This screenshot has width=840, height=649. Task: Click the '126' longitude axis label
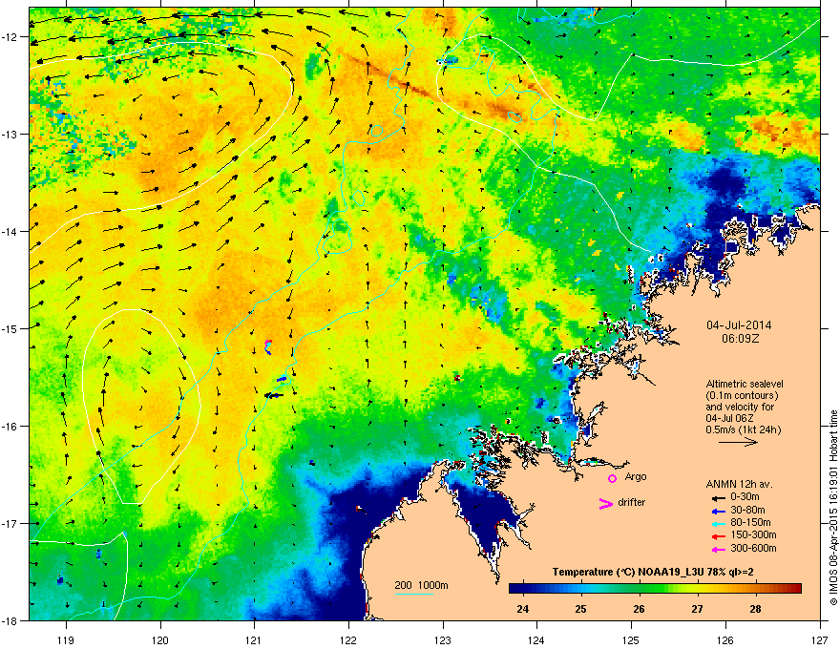tap(725, 639)
